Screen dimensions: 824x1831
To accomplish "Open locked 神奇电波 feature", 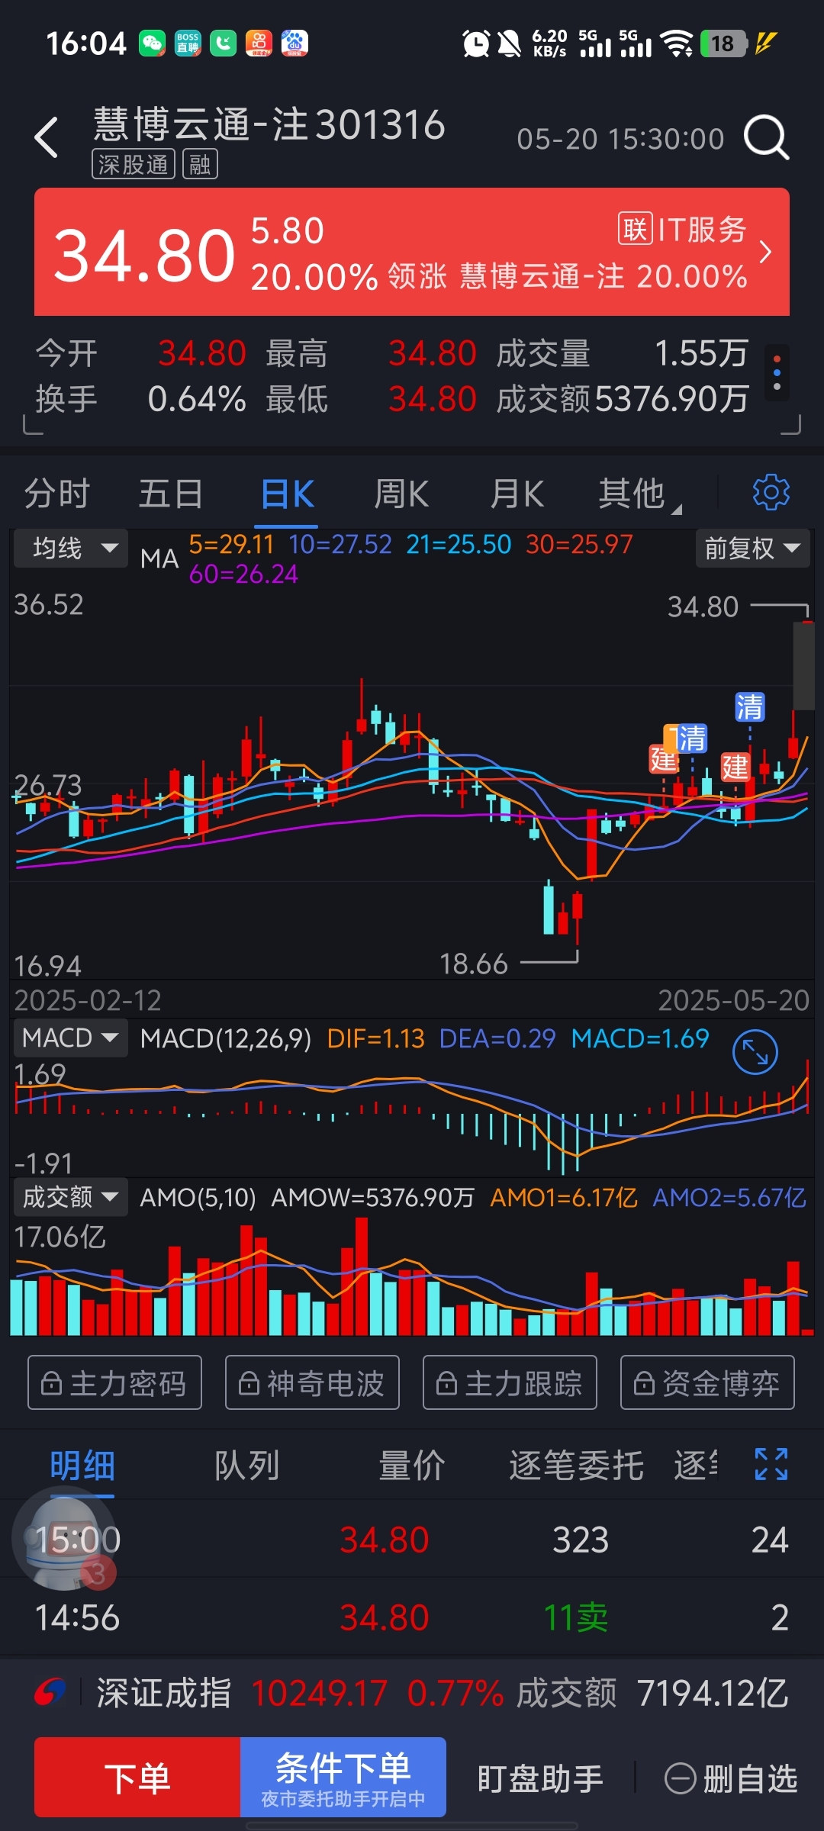I will pyautogui.click(x=312, y=1382).
